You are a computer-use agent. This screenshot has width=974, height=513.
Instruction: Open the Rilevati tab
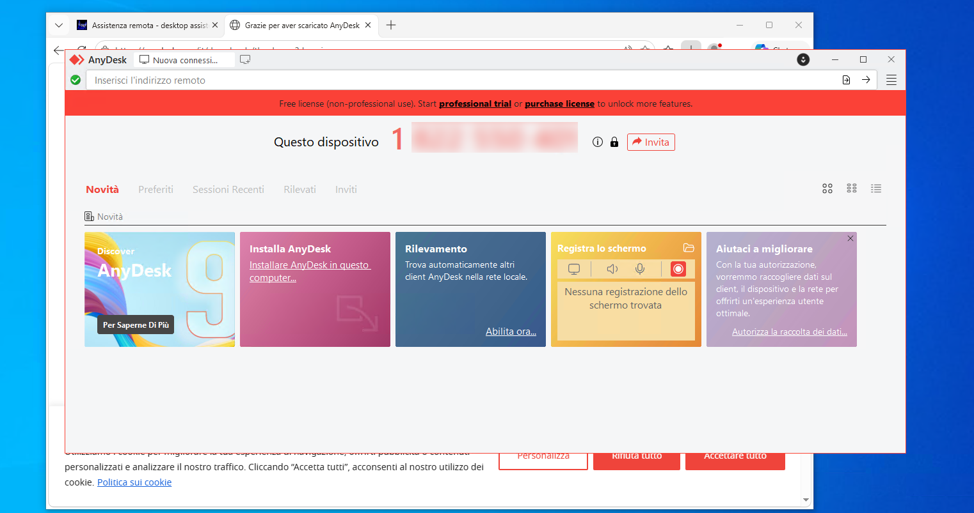click(299, 189)
